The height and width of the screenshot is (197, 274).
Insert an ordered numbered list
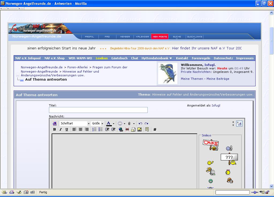coord(94,129)
